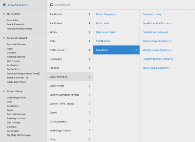Screen dimensions: 195x142
Task: Open the Customer Loyalty report
Action: pyautogui.click(x=152, y=14)
